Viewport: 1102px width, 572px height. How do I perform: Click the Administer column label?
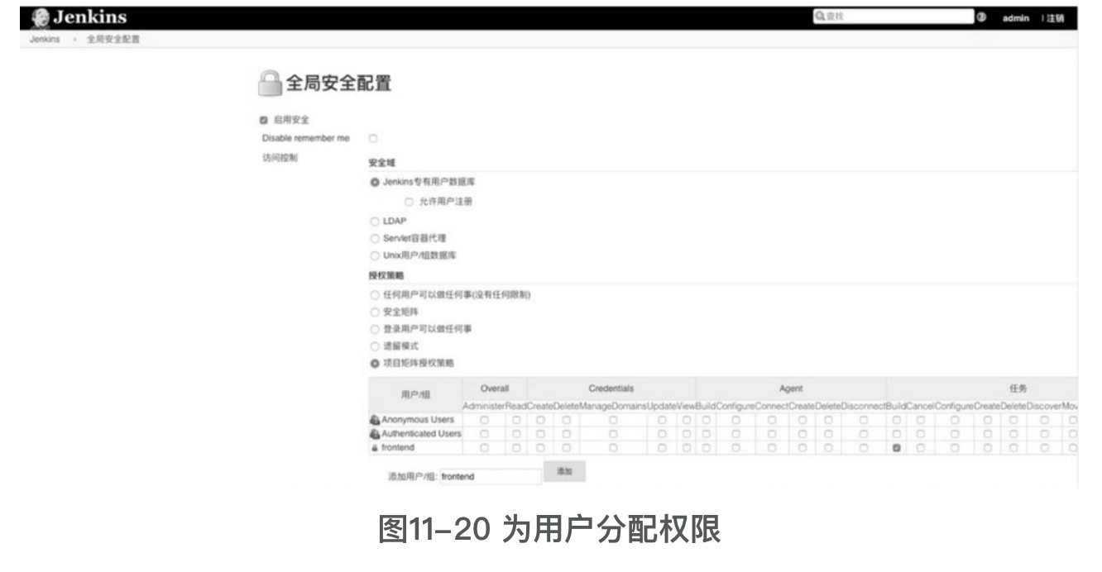click(x=484, y=406)
